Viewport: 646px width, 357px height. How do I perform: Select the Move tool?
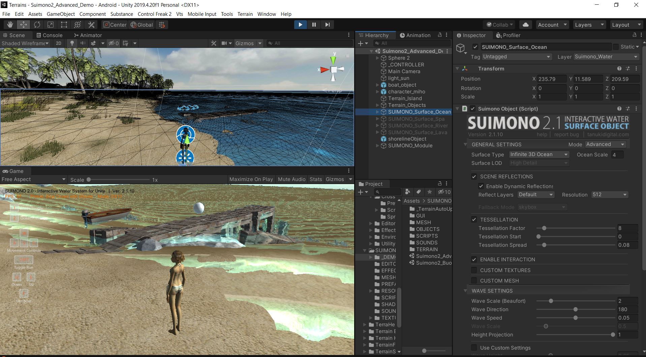24,25
